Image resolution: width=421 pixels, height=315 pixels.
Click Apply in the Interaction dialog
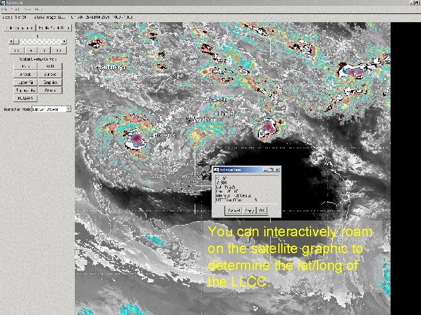click(x=249, y=211)
